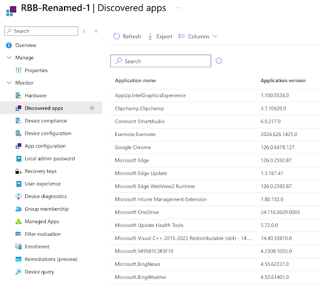Click version 2024.626.1425.0 cell
Viewport: 321px width, 284px height.
coord(279,134)
